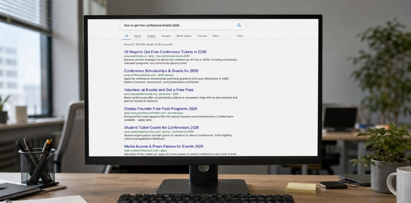This screenshot has width=411, height=203.
Task: Click the search box containing the conference tickets query
Action: (x=183, y=25)
